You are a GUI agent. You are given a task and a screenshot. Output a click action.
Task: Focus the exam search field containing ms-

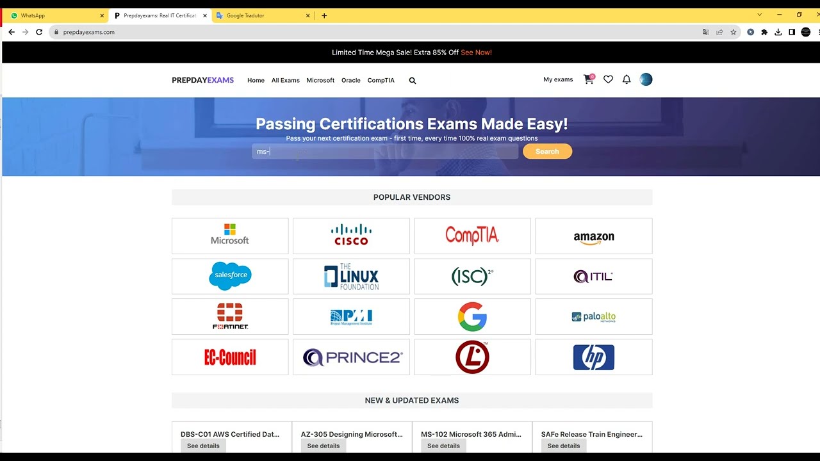[x=385, y=152]
